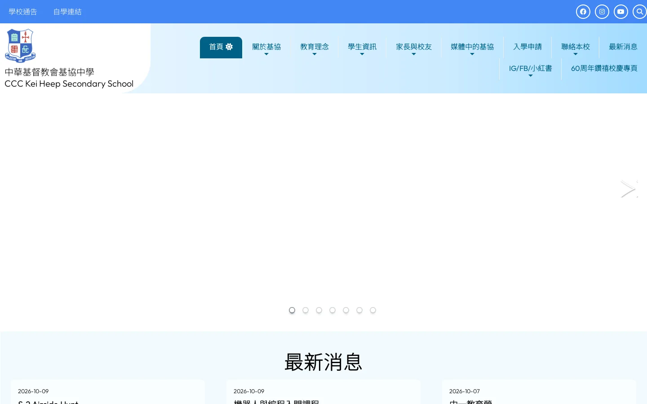Advance the slideshow with the next arrow
The height and width of the screenshot is (404, 647).
629,189
